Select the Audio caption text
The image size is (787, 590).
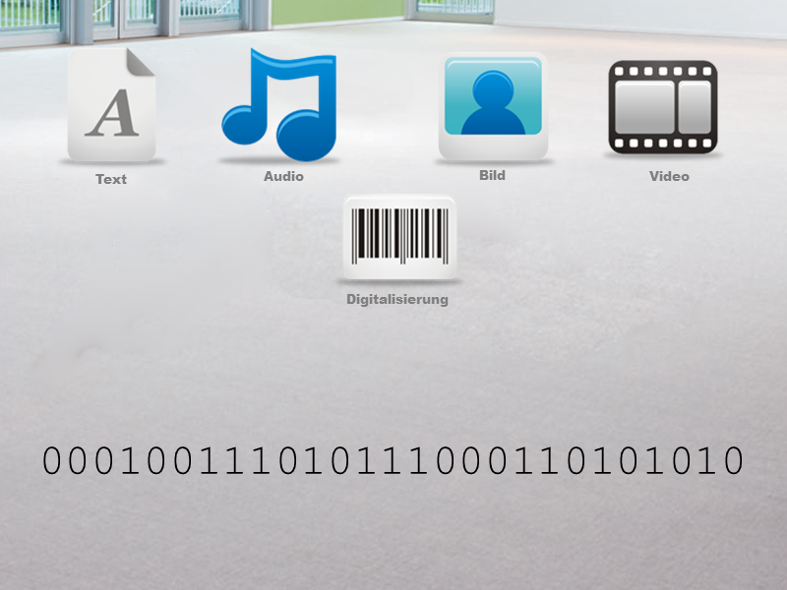[x=282, y=177]
